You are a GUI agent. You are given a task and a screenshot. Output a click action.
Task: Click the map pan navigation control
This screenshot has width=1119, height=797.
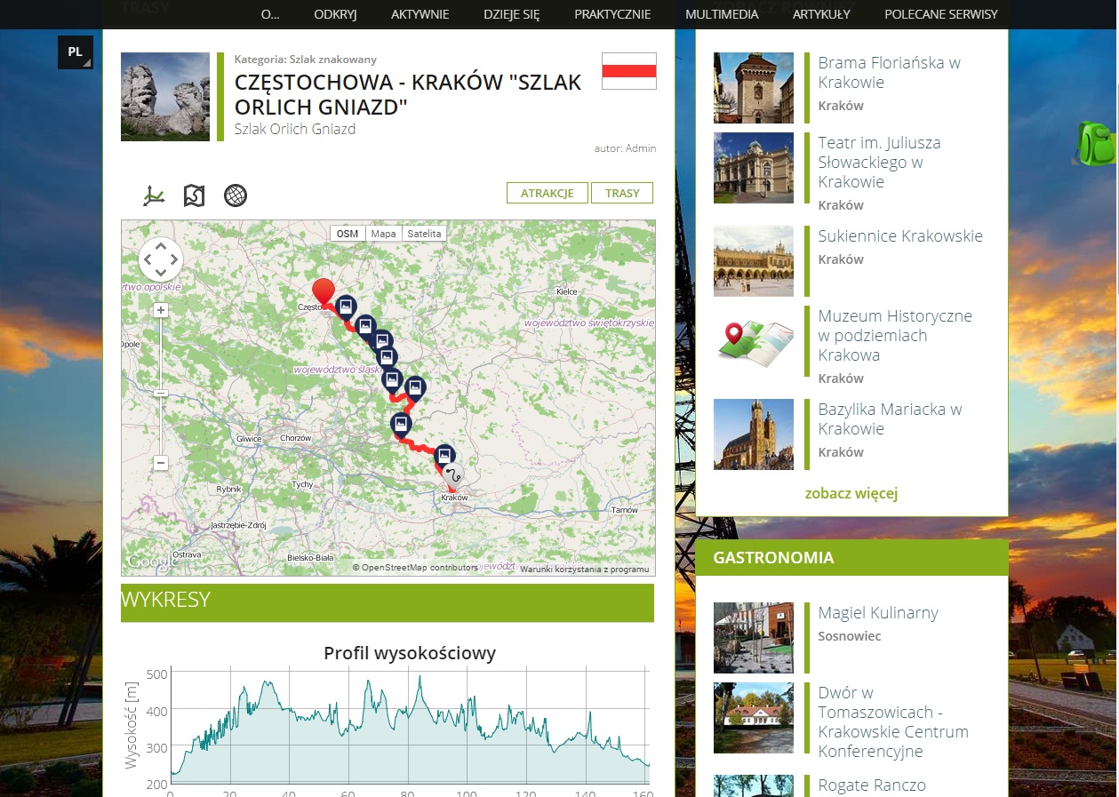161,259
